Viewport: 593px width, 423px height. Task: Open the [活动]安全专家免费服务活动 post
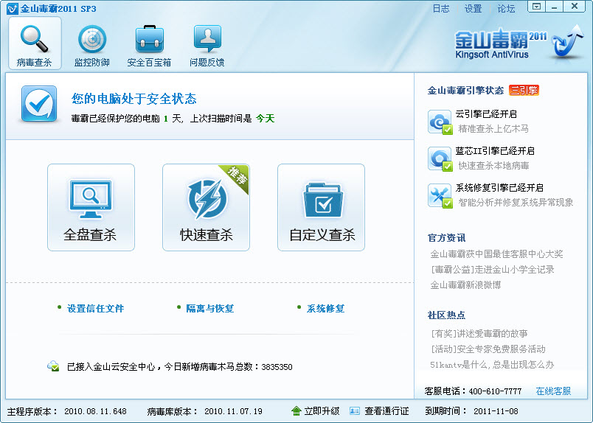point(488,349)
